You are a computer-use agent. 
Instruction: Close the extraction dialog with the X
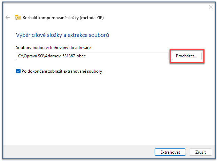coord(210,7)
